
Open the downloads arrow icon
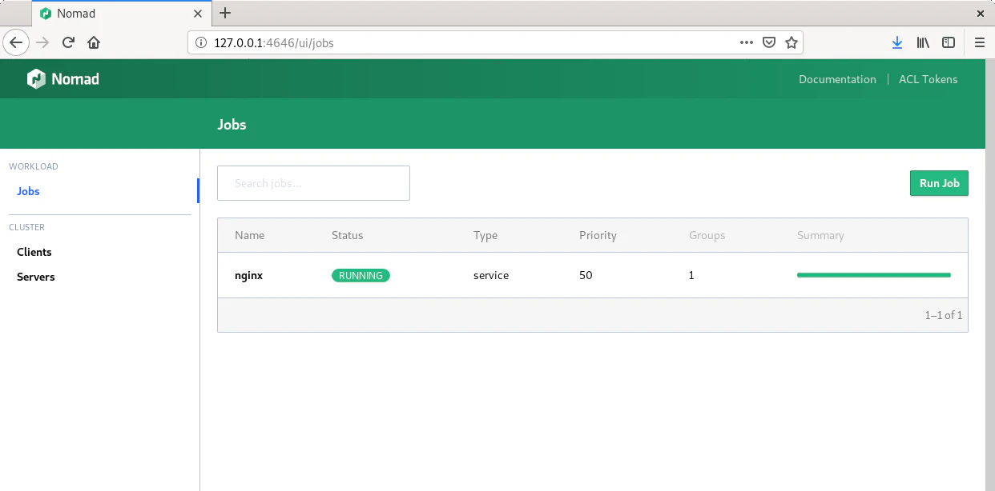pos(897,43)
